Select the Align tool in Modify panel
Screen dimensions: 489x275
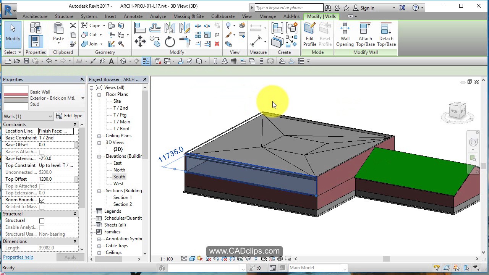pyautogui.click(x=140, y=27)
